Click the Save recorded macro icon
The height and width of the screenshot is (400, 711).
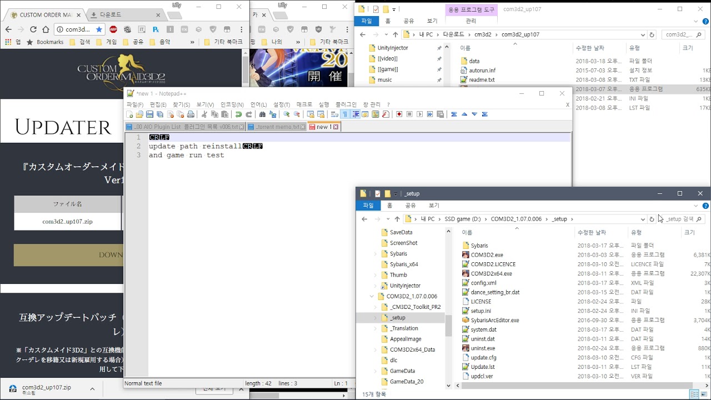point(440,114)
